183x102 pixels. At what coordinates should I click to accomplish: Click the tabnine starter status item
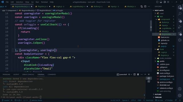[x=36, y=100]
